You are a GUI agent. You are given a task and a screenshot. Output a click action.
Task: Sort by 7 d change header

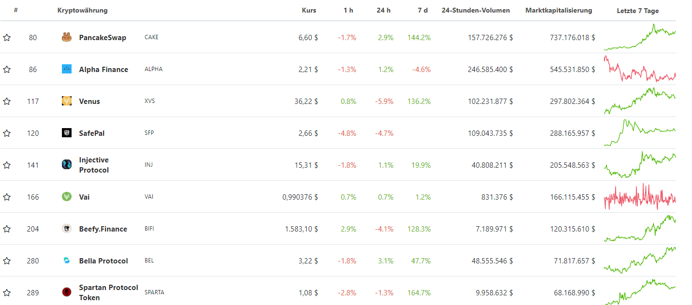pyautogui.click(x=423, y=11)
